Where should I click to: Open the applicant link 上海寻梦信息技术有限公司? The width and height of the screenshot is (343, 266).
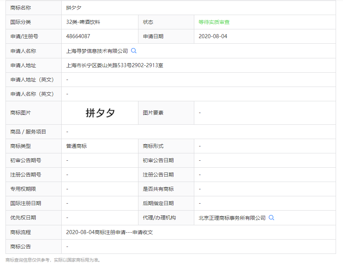pos(97,51)
